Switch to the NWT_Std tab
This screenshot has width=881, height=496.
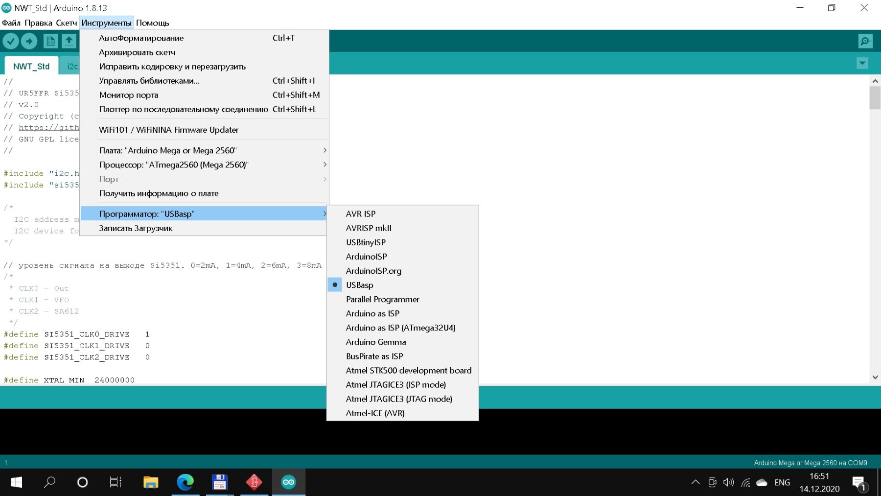click(31, 66)
